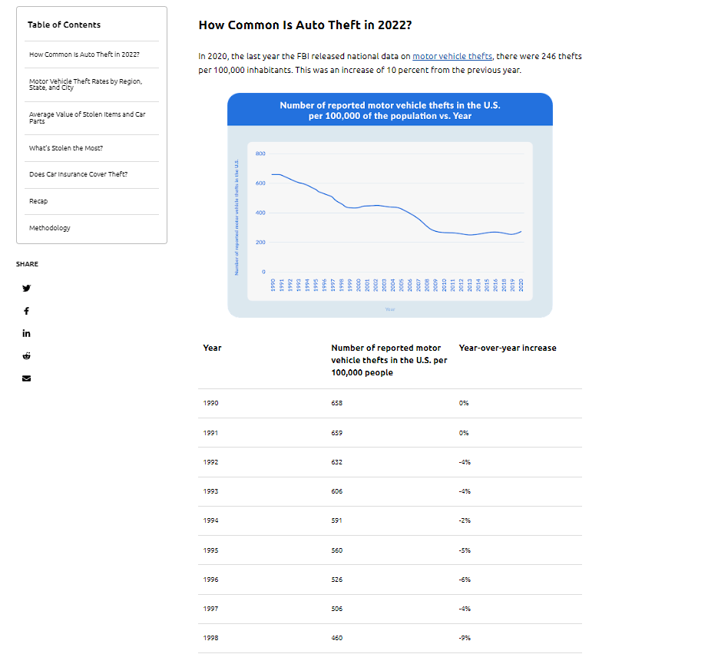Jump to 'How Common Is Auto Theft in 2022?' section
Viewport: 718px width, 654px height.
click(x=84, y=54)
